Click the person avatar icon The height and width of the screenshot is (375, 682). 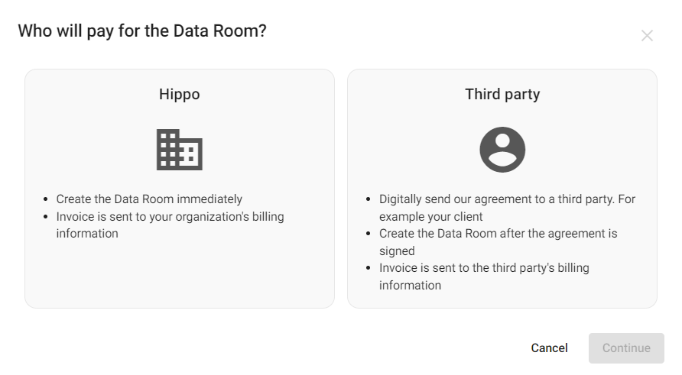pyautogui.click(x=502, y=150)
